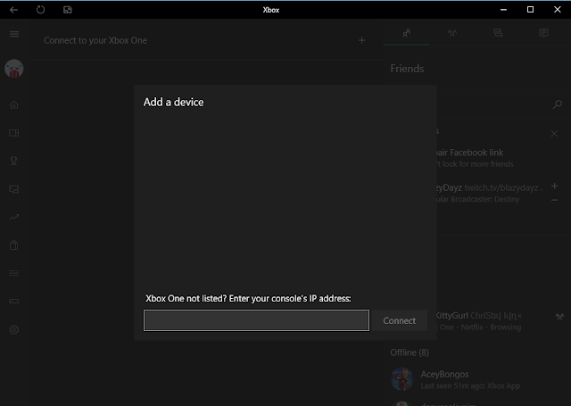
Task: Click 'Last seen 51m ago: Xbox App' text
Action: (470, 386)
